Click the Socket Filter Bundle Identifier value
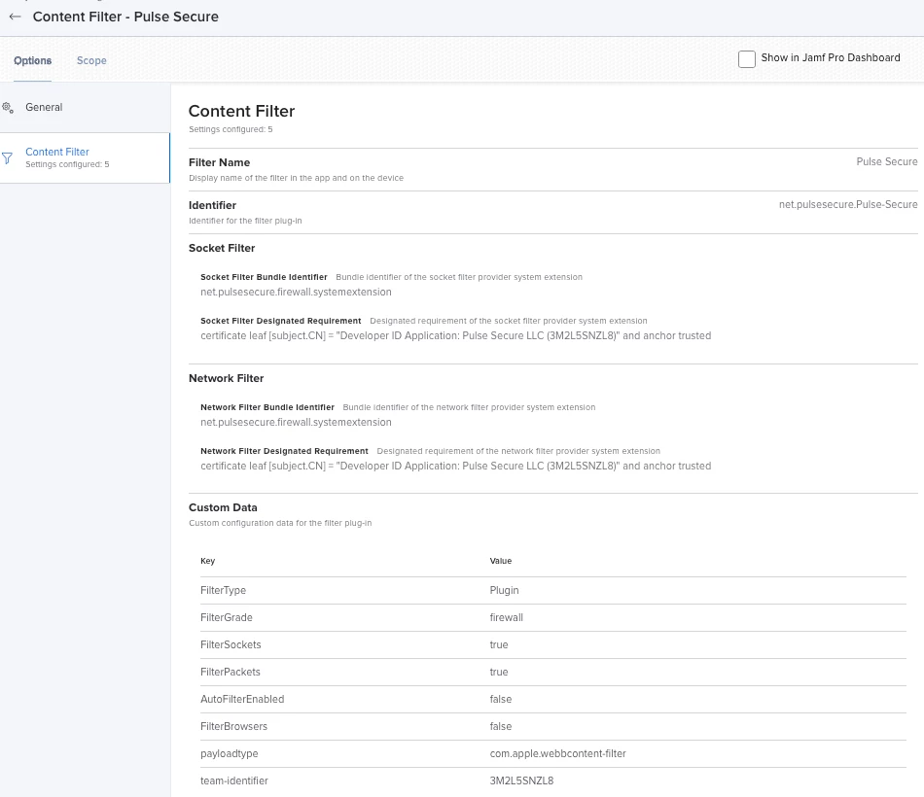924x797 pixels. pos(296,293)
